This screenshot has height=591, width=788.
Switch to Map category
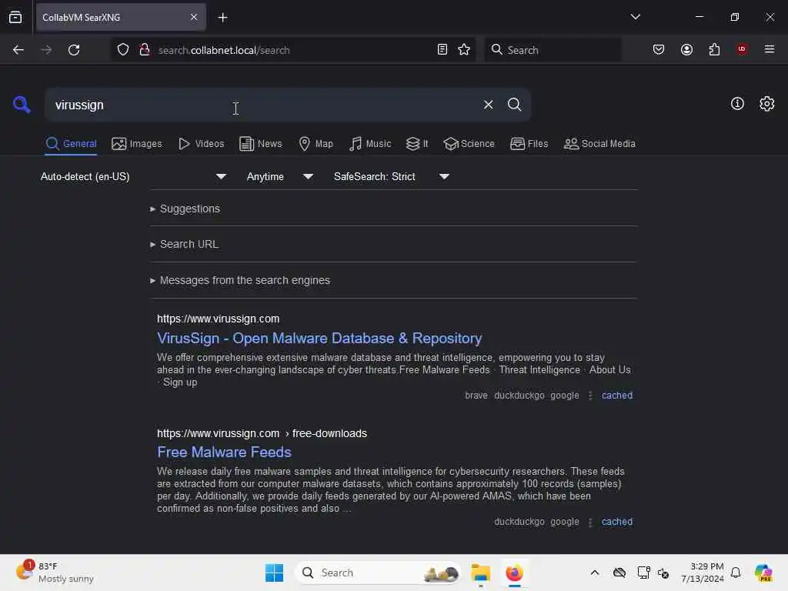(x=316, y=144)
